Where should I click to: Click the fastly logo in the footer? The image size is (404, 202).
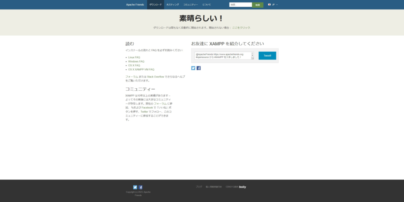(x=243, y=187)
